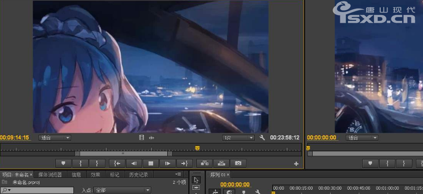Click the 未命名.prproj project name
This screenshot has height=194, width=423.
click(x=26, y=182)
